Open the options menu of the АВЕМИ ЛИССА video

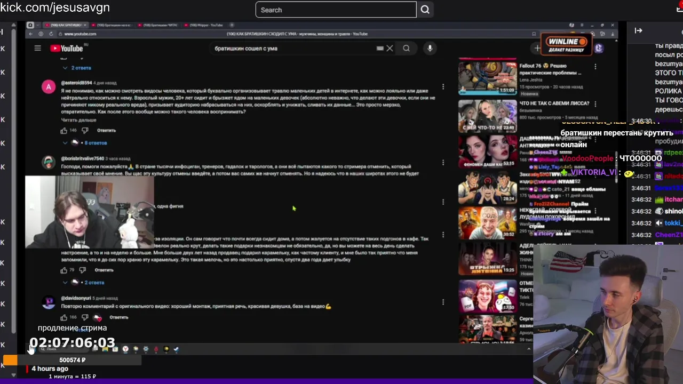pos(595,104)
